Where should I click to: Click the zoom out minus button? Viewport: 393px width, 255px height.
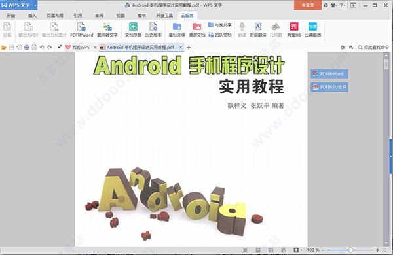[x=323, y=250]
